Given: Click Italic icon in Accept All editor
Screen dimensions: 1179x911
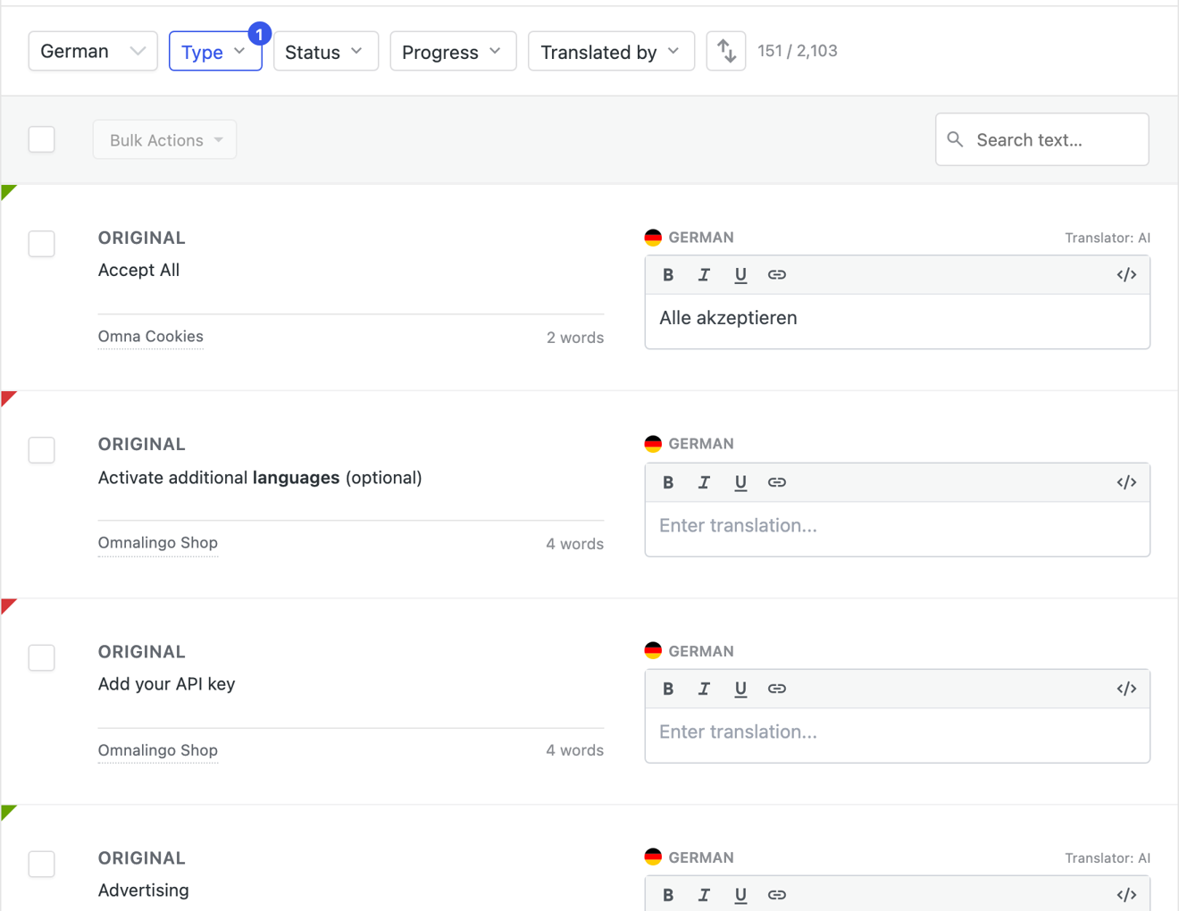Looking at the screenshot, I should pos(704,275).
